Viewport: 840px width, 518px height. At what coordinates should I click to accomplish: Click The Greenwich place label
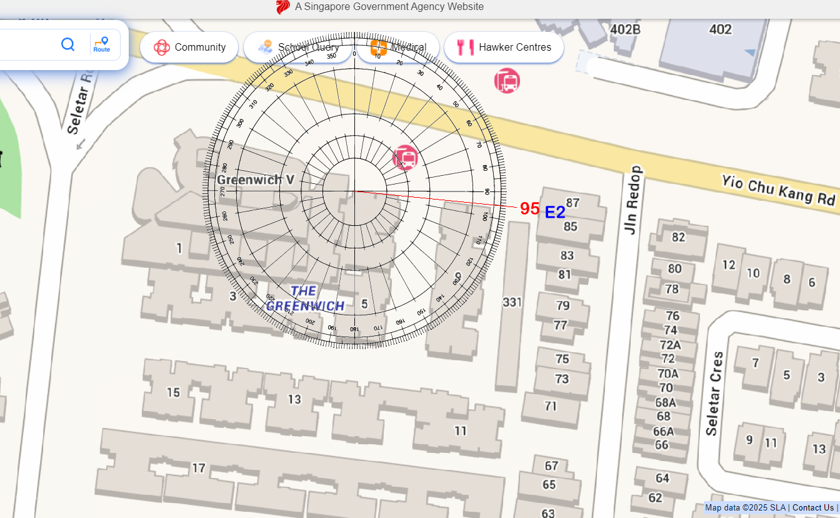click(x=304, y=299)
